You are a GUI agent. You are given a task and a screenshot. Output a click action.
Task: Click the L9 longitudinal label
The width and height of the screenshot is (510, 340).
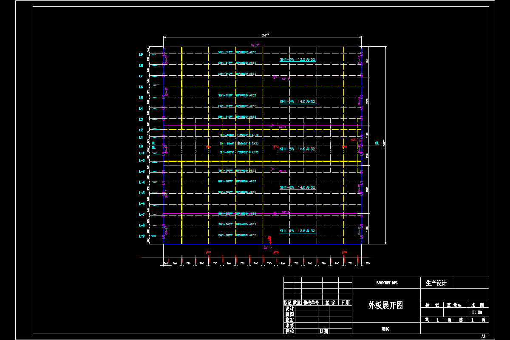tap(141, 55)
